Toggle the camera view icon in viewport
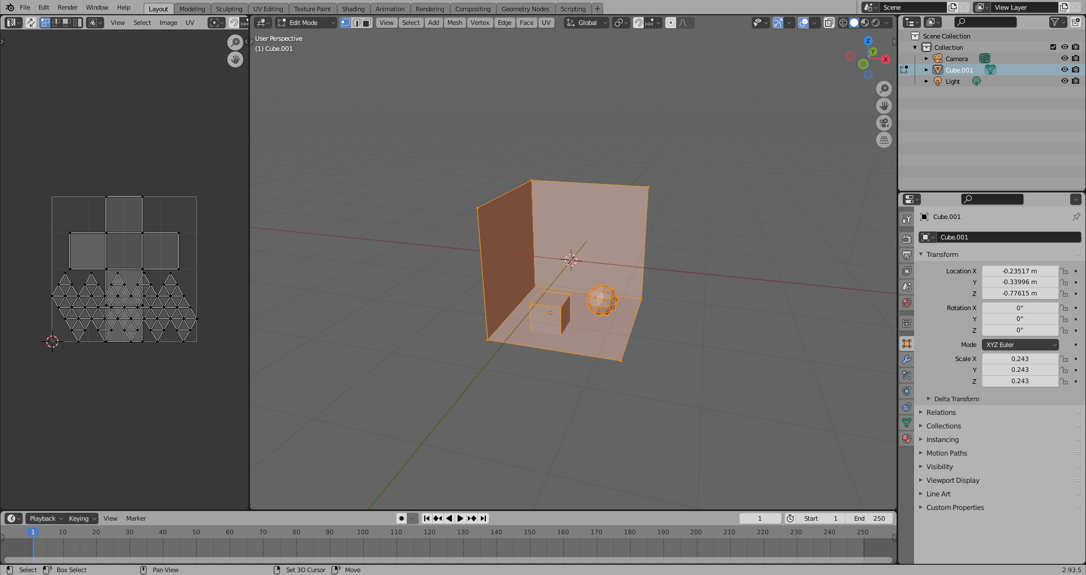This screenshot has width=1086, height=575. pyautogui.click(x=884, y=123)
